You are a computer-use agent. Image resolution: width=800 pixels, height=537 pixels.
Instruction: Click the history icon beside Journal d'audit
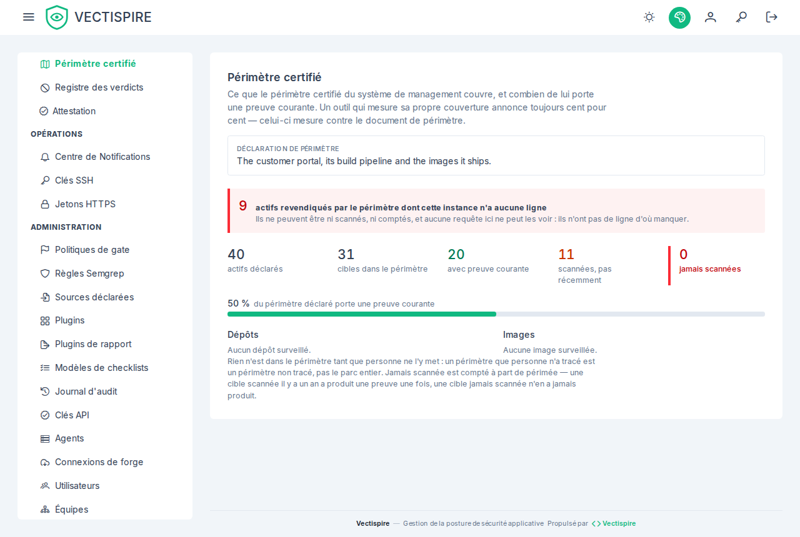point(45,392)
